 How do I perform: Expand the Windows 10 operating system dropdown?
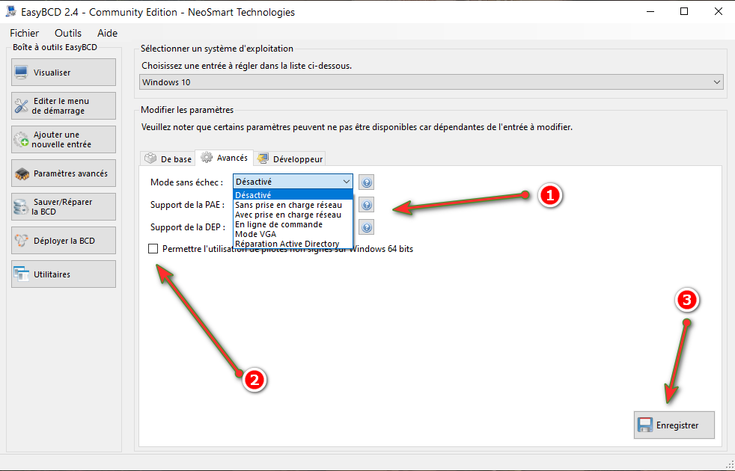[431, 82]
